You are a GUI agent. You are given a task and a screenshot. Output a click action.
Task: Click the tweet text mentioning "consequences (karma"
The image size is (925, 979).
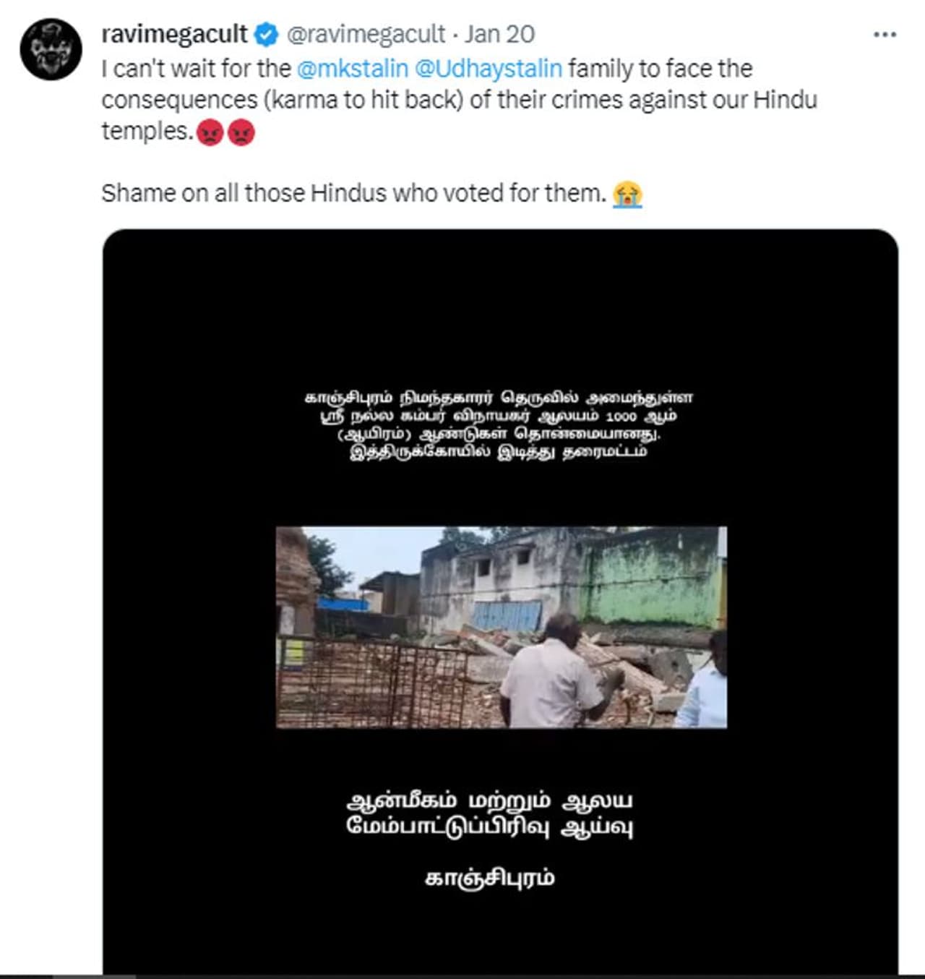361,100
